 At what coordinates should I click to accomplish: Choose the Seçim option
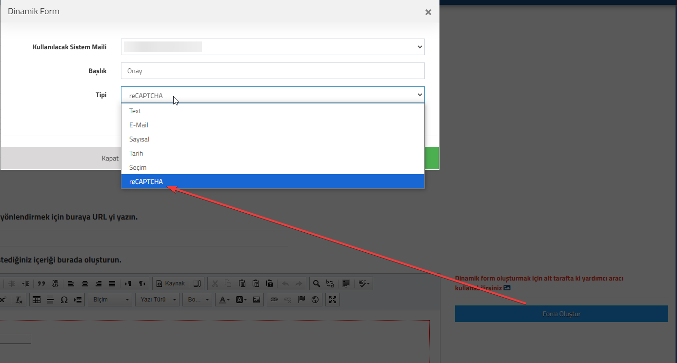click(273, 167)
